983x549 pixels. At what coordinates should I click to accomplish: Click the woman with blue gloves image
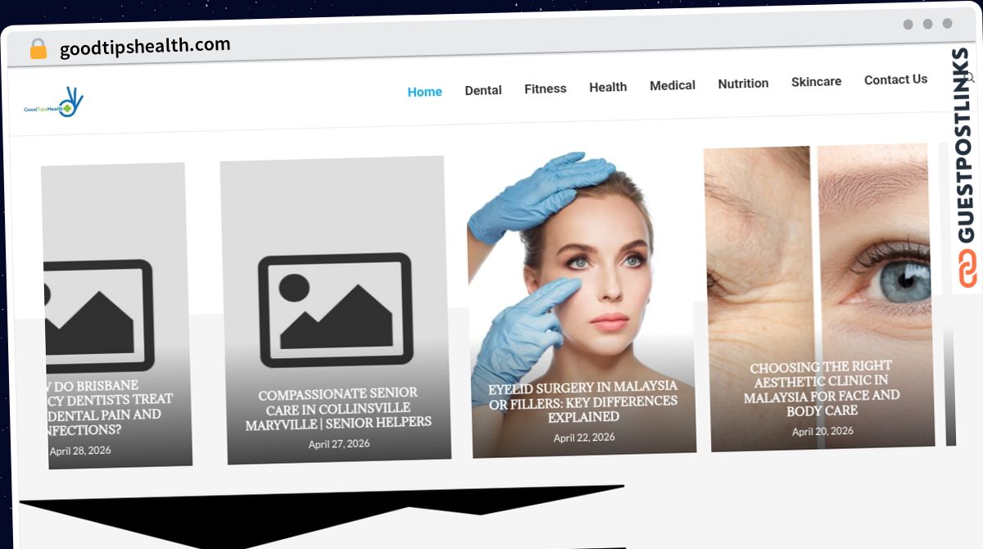(581, 302)
